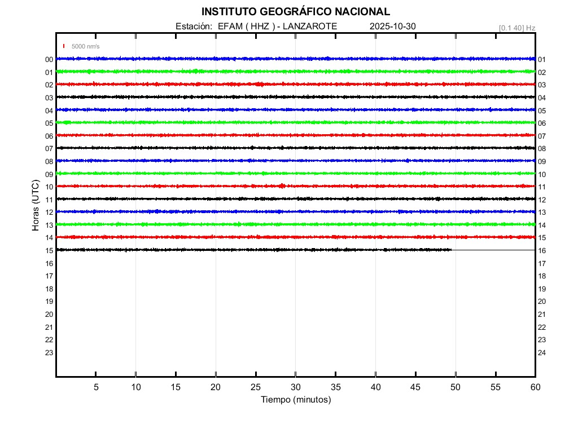578x433 pixels.
Task: Click the [0.1 40] Hz filter label
Action: point(517,28)
